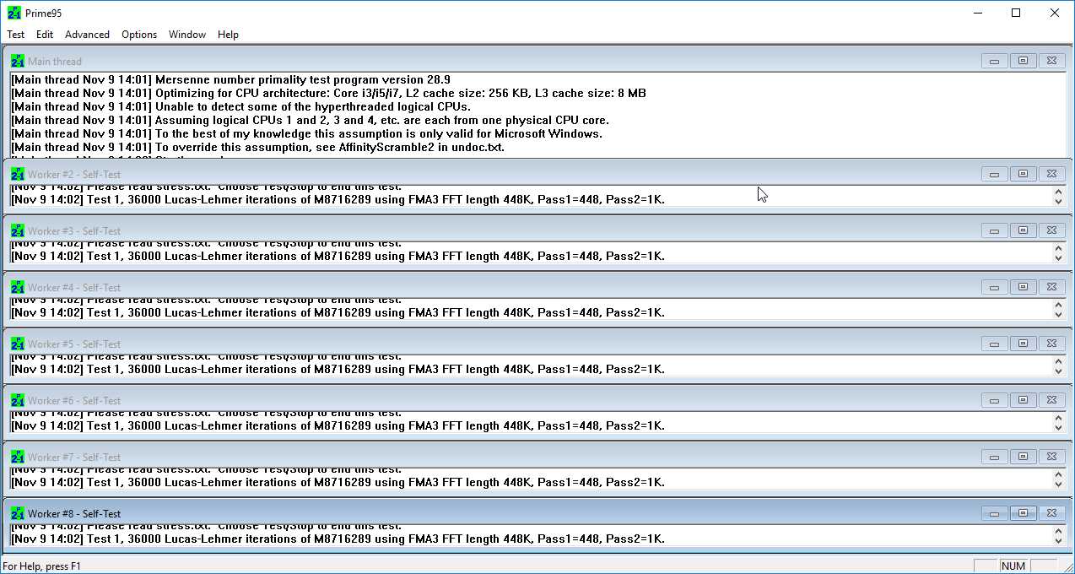
Task: Minimize the Worker #6 Self-Test window
Action: coord(995,400)
